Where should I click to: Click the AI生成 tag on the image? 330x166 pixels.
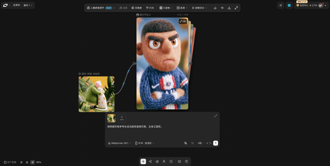click(x=141, y=21)
